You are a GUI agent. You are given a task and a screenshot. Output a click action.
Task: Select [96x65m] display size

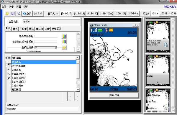point(134,14)
